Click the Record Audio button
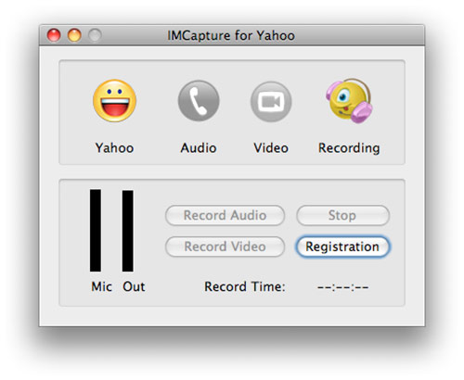 pos(225,215)
